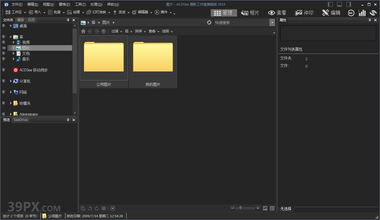Zoom in thumbnails with plus button
Screen dimensions: 380x220
point(258,208)
